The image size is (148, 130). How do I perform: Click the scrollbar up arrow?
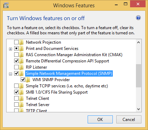138,42
